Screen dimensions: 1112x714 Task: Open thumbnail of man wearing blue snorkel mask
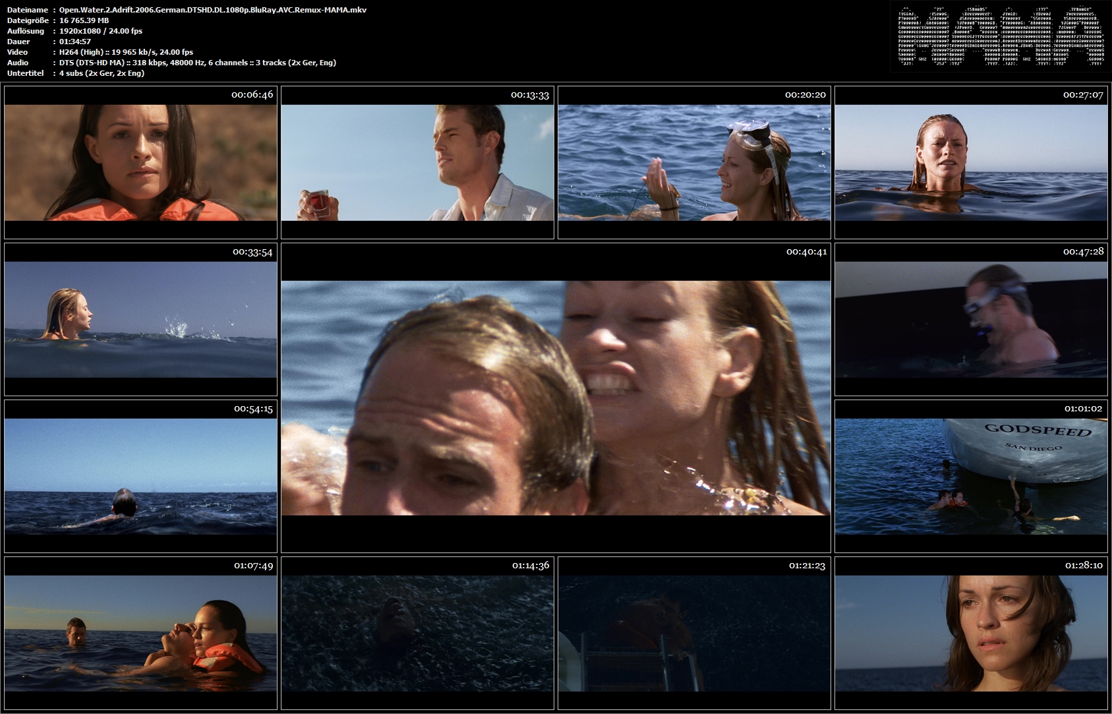[971, 319]
